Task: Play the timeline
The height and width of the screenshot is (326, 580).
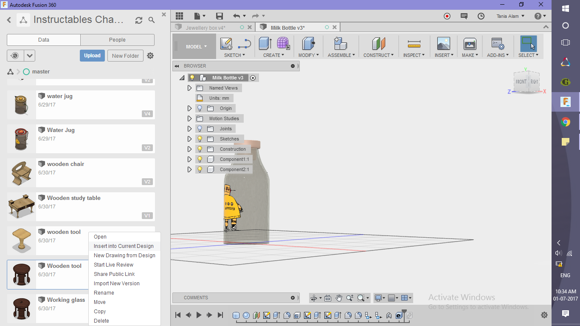Action: 199,315
